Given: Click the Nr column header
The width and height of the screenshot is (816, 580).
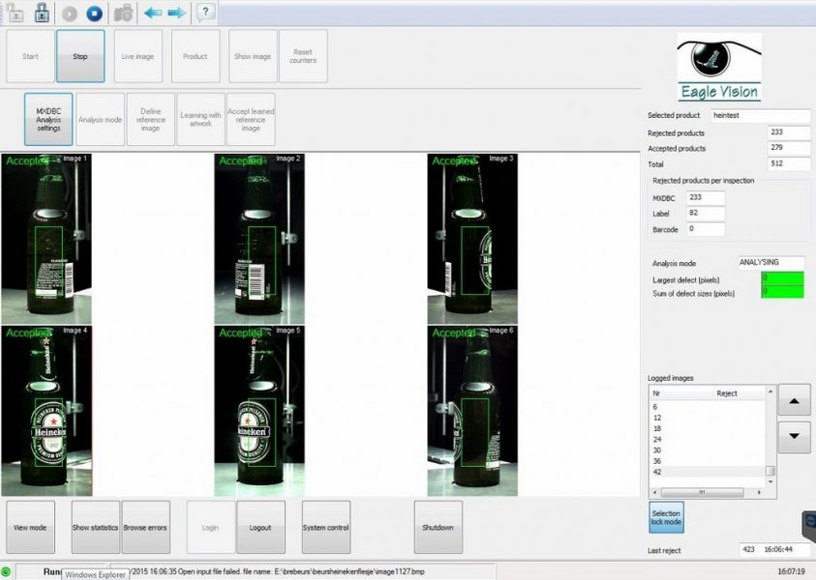Looking at the screenshot, I should 680,393.
